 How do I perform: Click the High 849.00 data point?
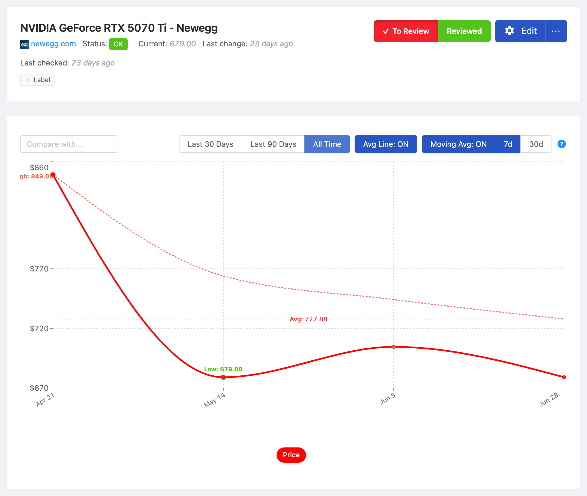(53, 175)
